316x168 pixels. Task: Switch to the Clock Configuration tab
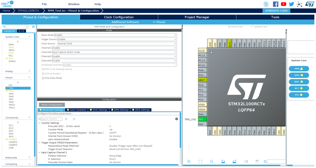[x=119, y=17]
